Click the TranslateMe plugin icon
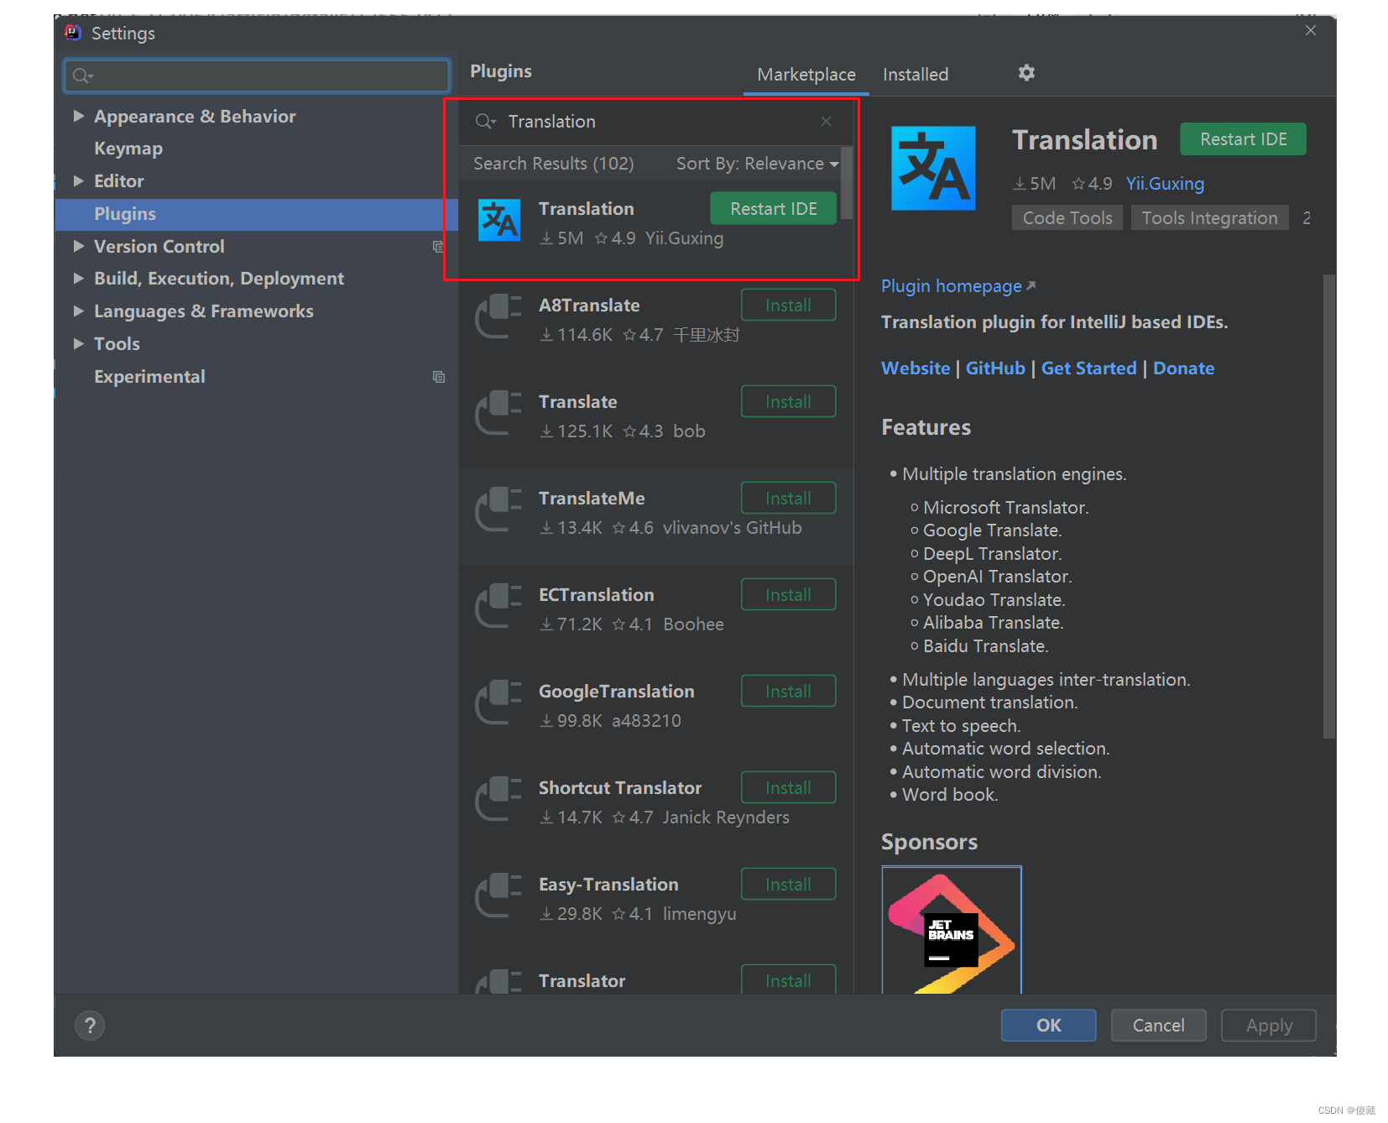The image size is (1388, 1123). click(498, 509)
